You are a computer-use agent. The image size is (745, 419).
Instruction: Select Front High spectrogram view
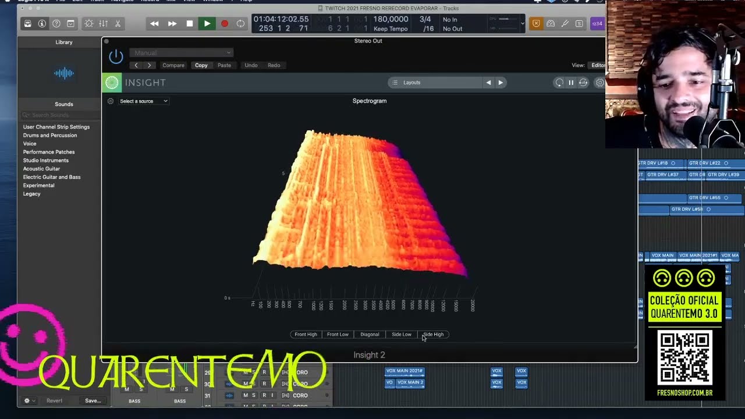[x=306, y=335]
